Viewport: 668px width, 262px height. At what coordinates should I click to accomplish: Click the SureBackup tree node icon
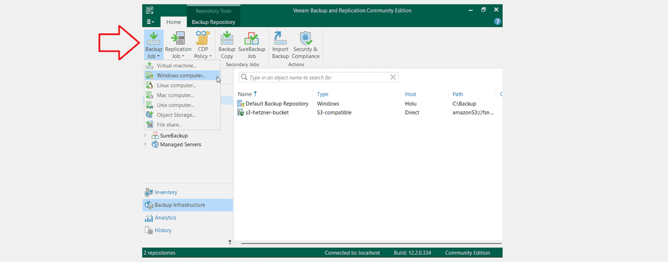tap(155, 135)
